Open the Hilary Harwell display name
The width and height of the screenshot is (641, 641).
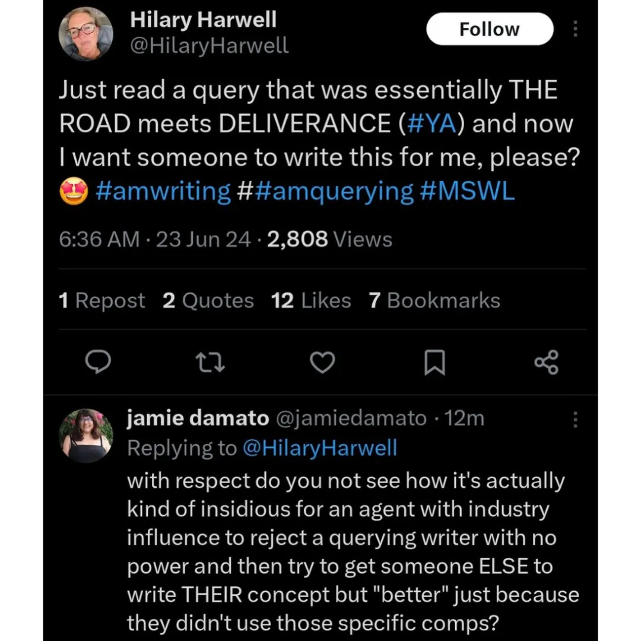pyautogui.click(x=203, y=20)
